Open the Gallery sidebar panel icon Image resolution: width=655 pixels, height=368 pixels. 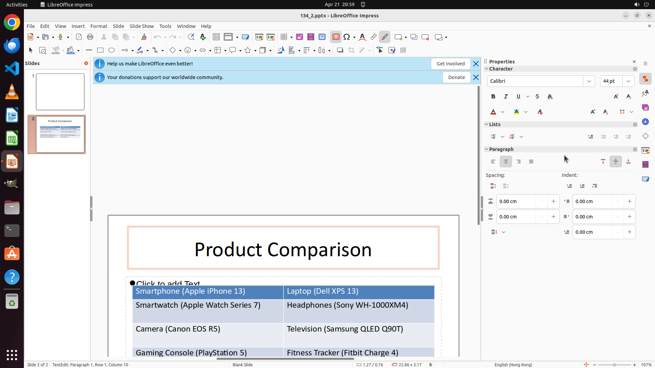[x=645, y=107]
